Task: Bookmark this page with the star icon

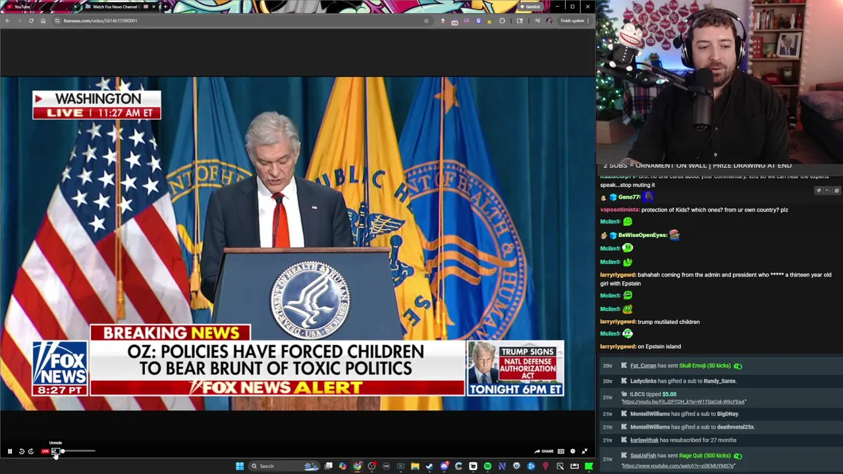Action: (x=426, y=20)
